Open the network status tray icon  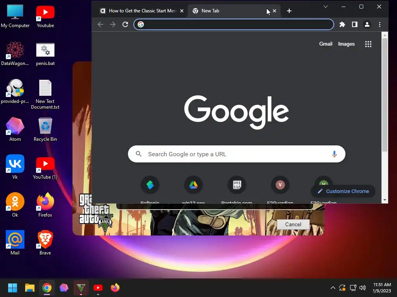(x=353, y=288)
